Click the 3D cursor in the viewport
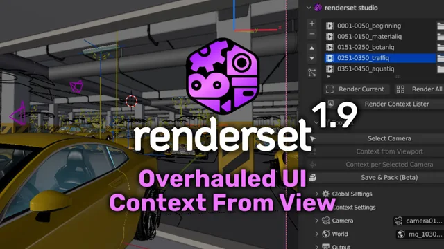 (x=131, y=101)
